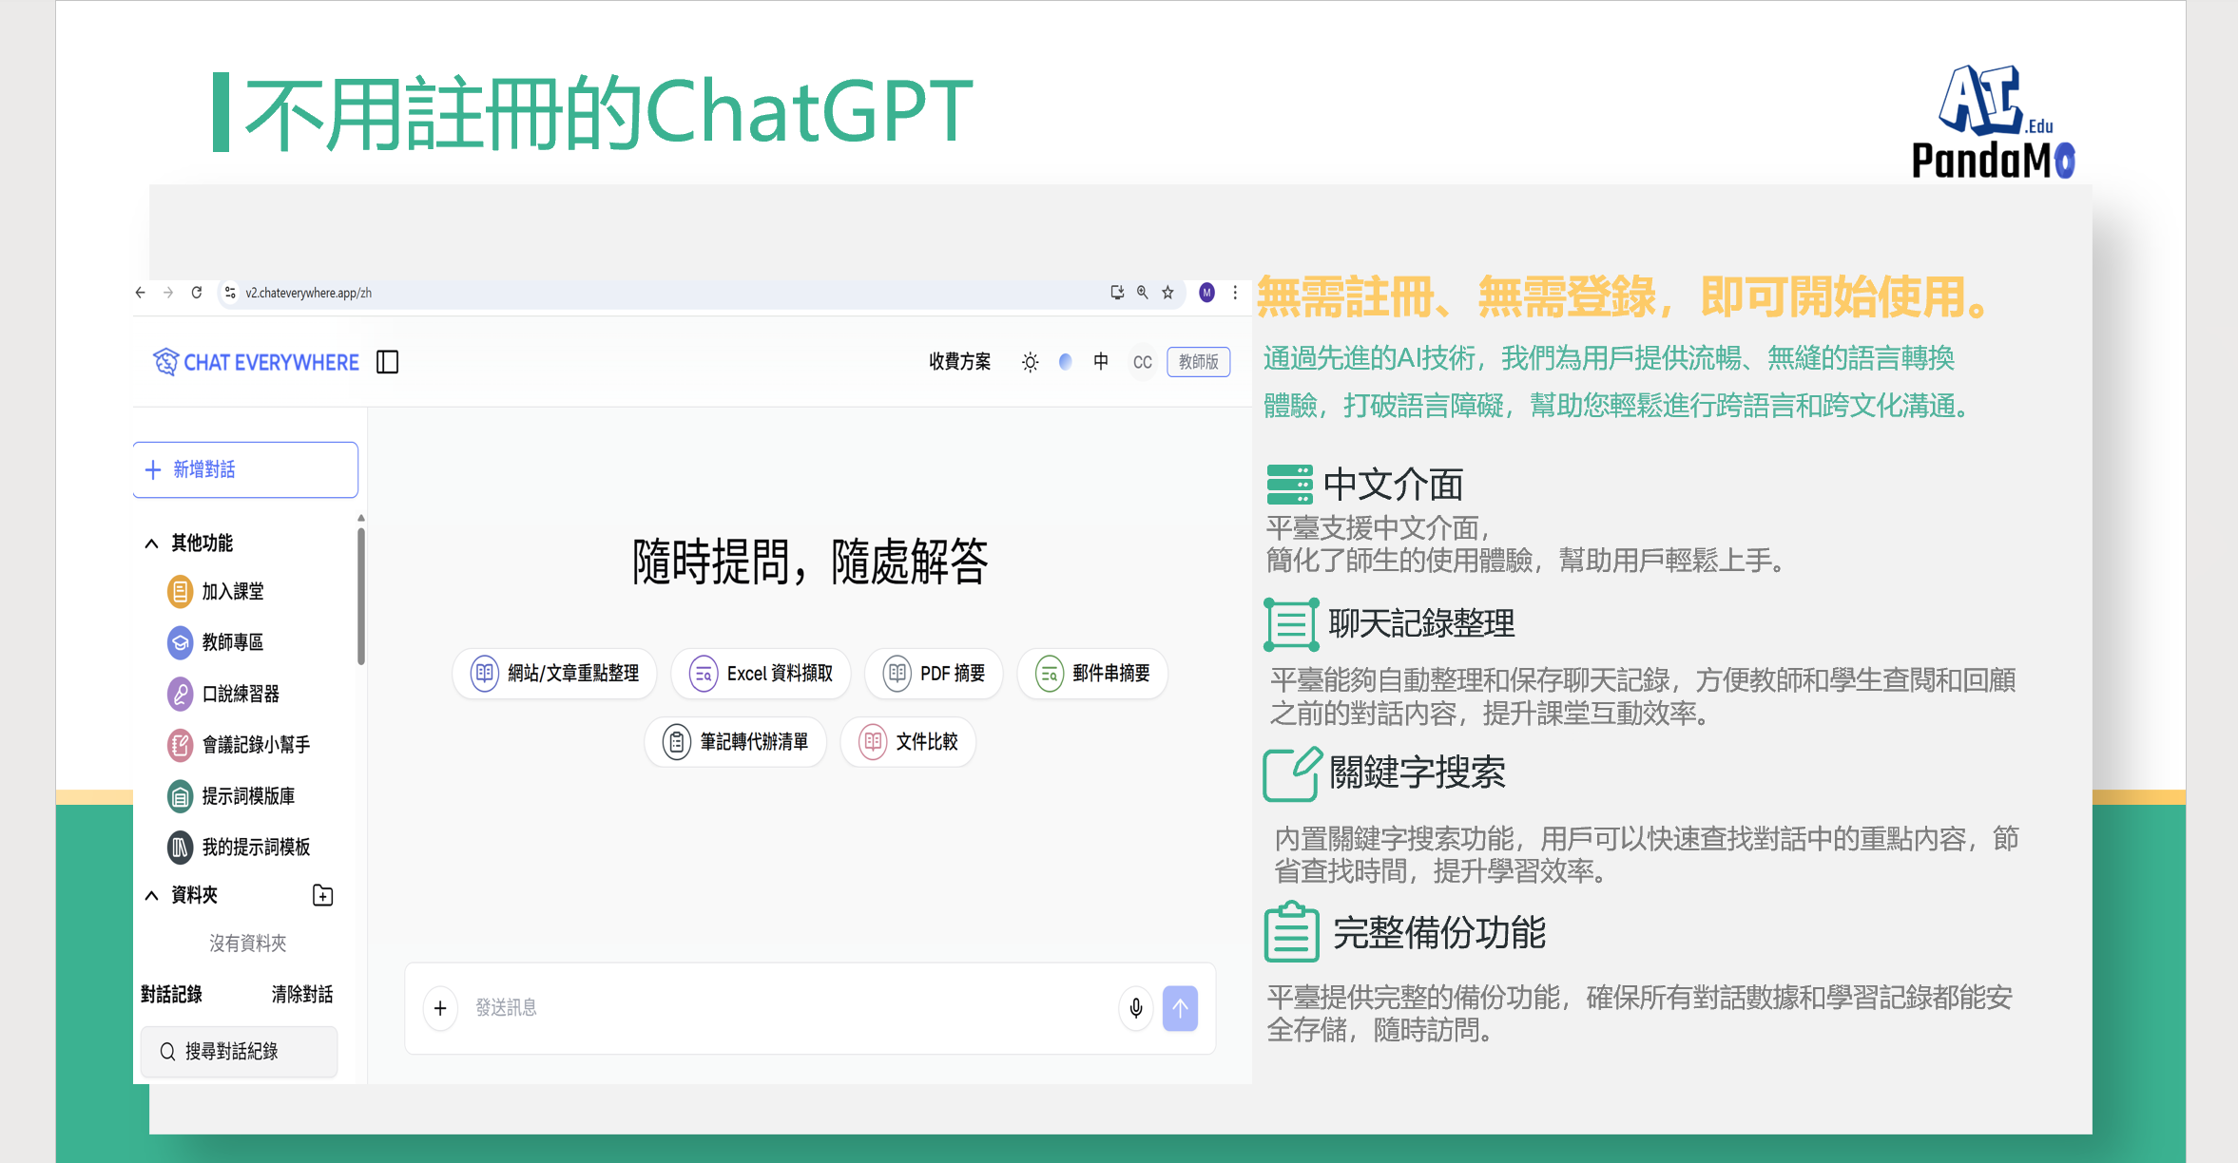This screenshot has width=2238, height=1163.
Task: Click the microphone icon in the message bar
Action: click(1136, 1008)
